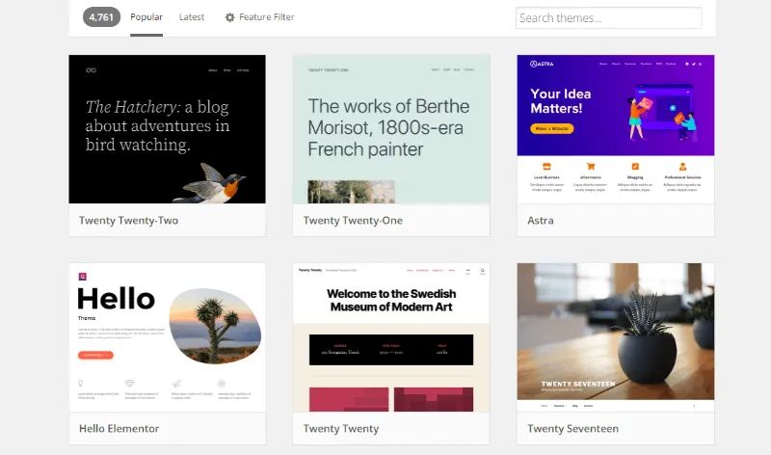Select the Twenty Seventeen theme name label
The image size is (771, 455).
coord(572,428)
